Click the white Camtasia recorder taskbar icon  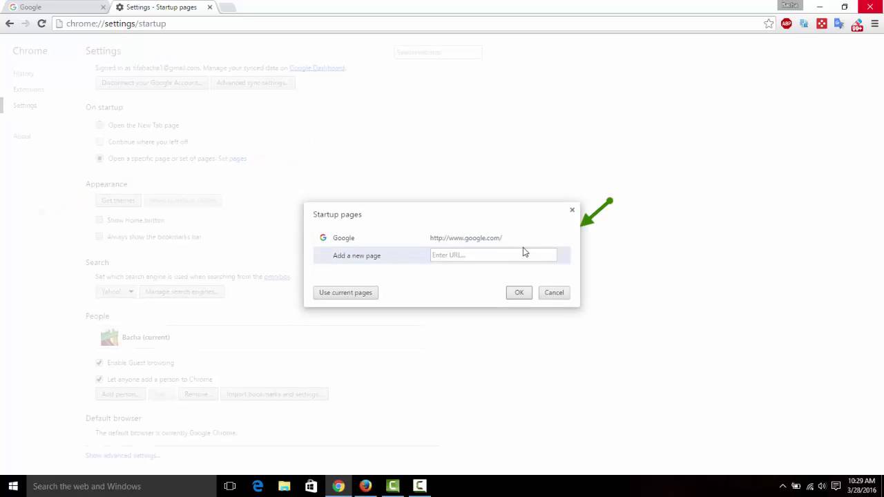(419, 486)
